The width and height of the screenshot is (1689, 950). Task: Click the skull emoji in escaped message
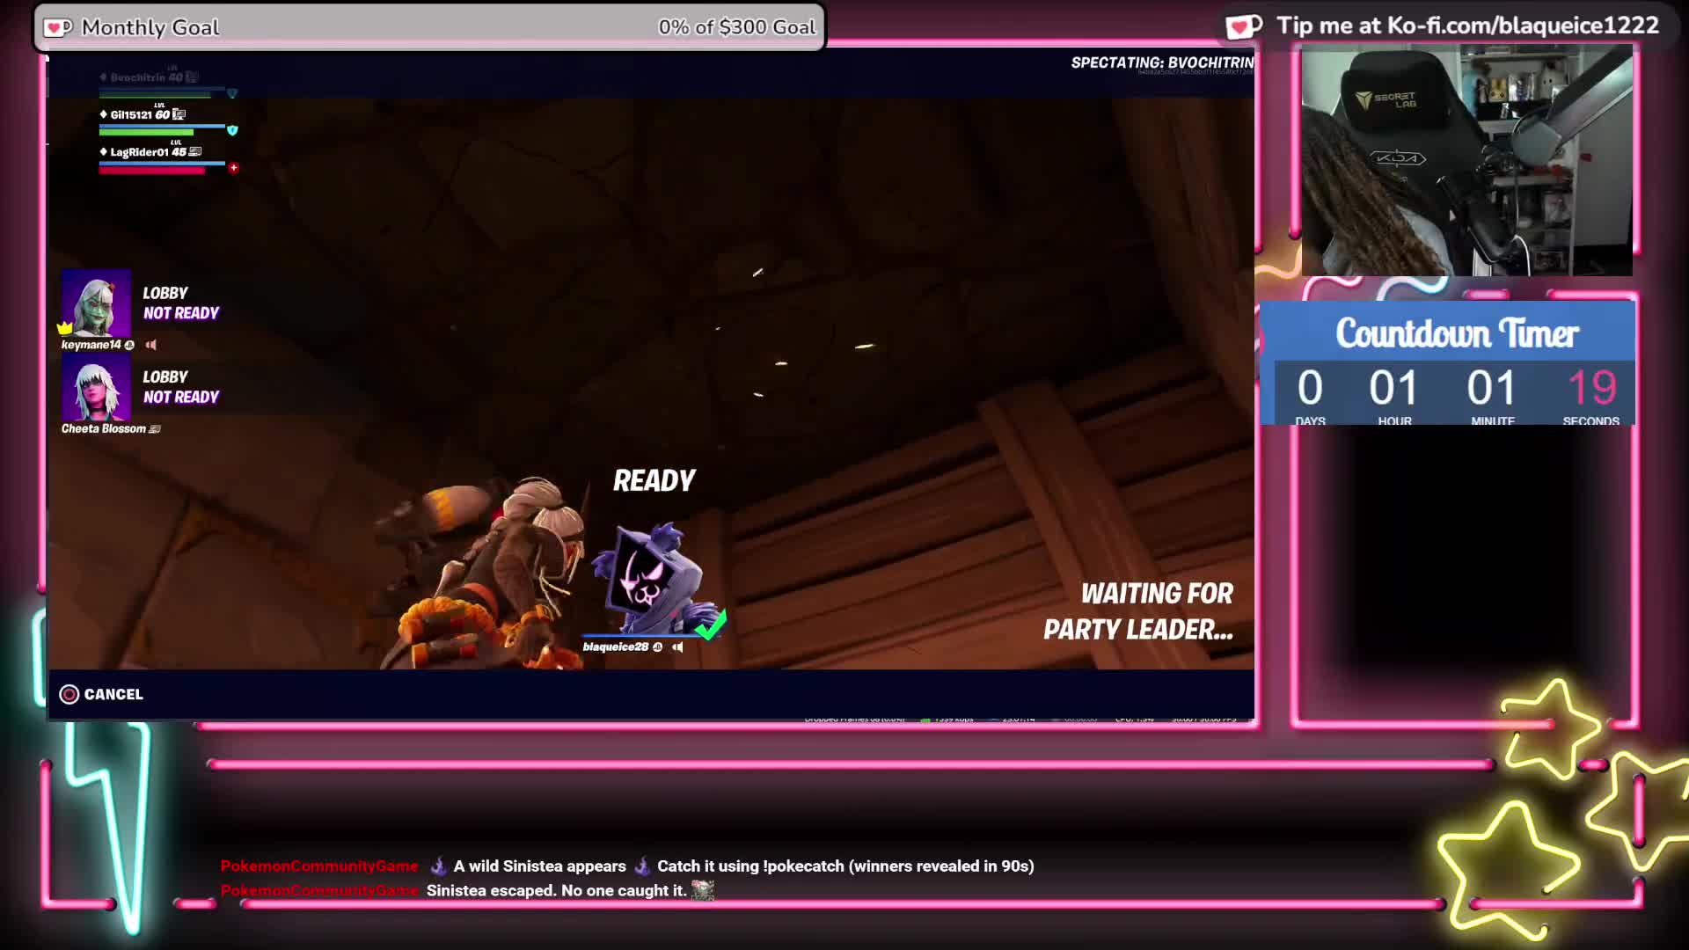(x=703, y=891)
